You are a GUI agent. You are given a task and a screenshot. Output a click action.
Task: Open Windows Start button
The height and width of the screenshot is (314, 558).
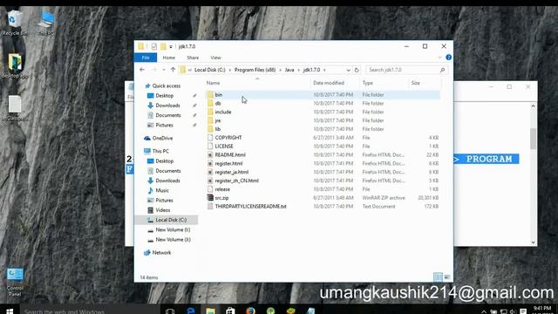(10, 311)
